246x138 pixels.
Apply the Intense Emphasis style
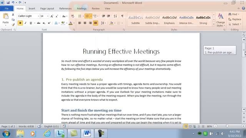186,20
